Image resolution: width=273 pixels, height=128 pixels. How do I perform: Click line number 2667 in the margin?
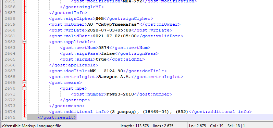[x=10, y=71]
